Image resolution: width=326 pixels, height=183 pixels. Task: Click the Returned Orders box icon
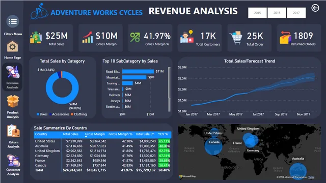pyautogui.click(x=285, y=38)
